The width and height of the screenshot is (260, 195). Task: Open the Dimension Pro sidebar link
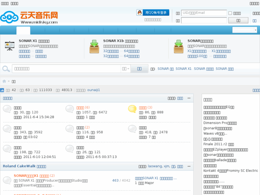pyautogui.click(x=220, y=123)
